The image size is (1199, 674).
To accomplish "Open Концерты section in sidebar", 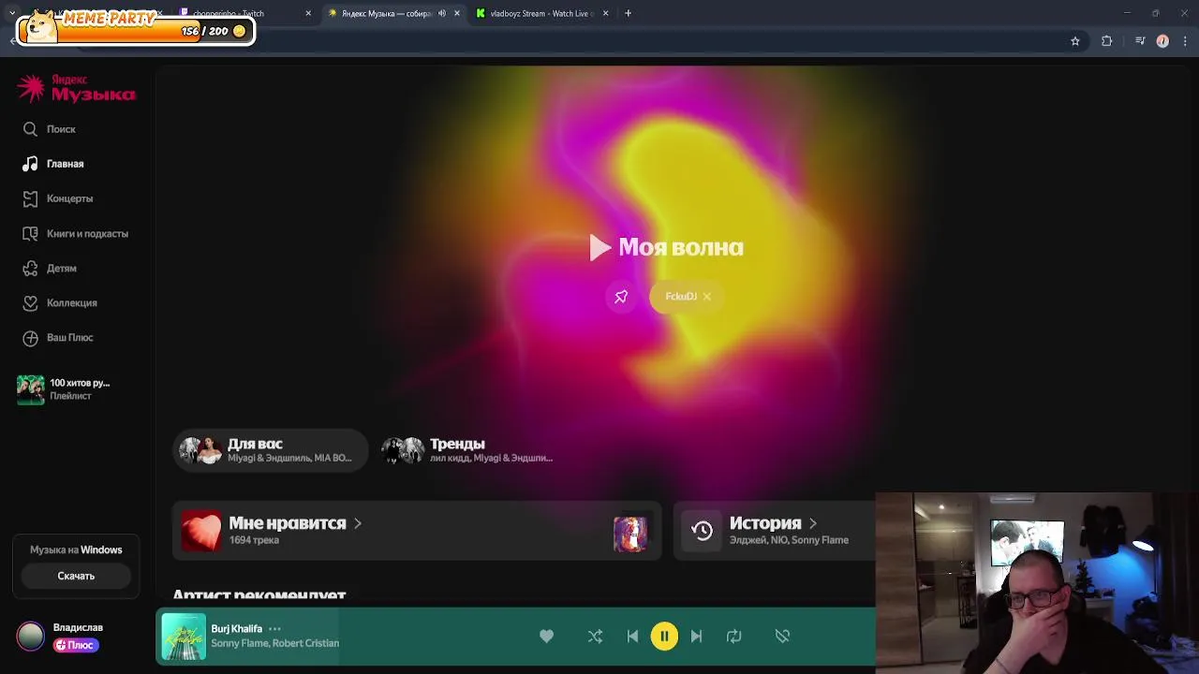I will coord(58,198).
